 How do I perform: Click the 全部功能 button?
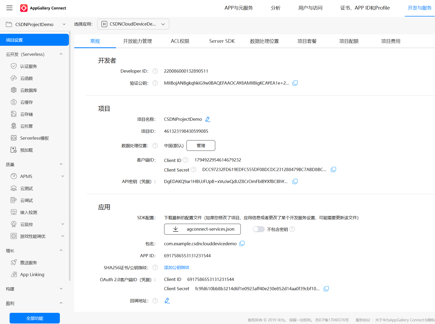[x=35, y=318]
